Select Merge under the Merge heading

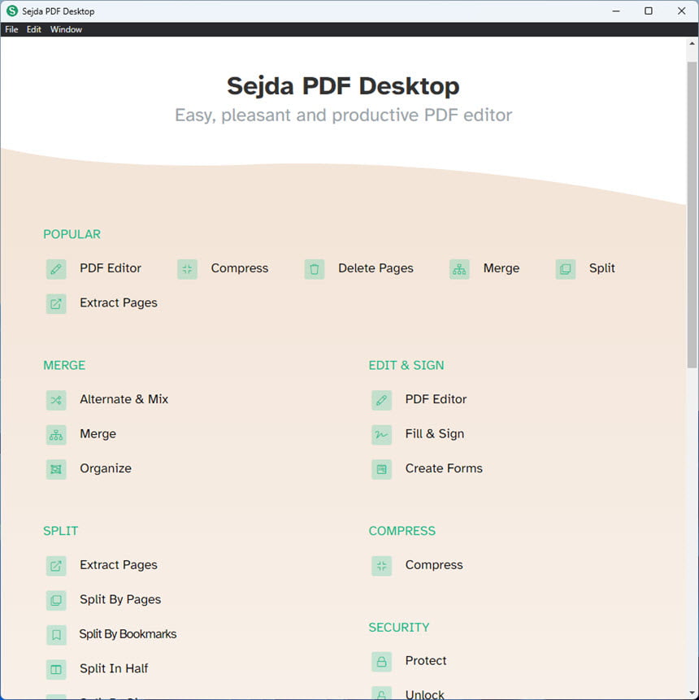98,434
